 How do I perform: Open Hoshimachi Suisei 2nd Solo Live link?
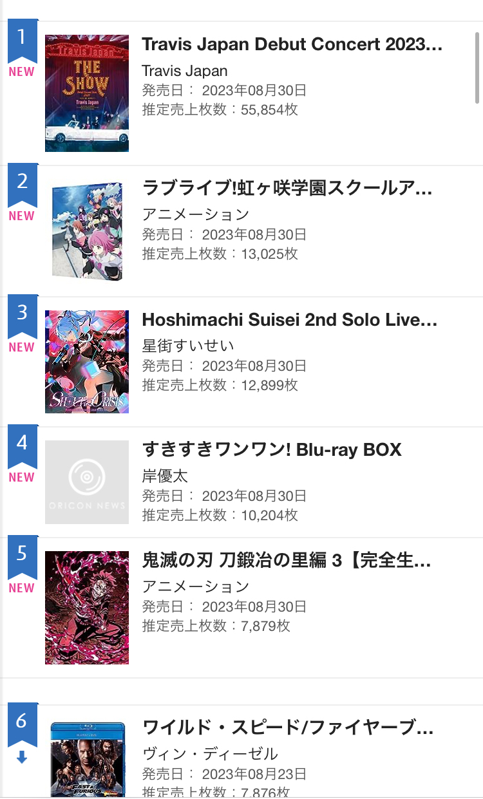click(289, 320)
